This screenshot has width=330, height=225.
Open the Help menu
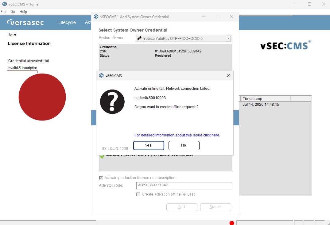23,12
